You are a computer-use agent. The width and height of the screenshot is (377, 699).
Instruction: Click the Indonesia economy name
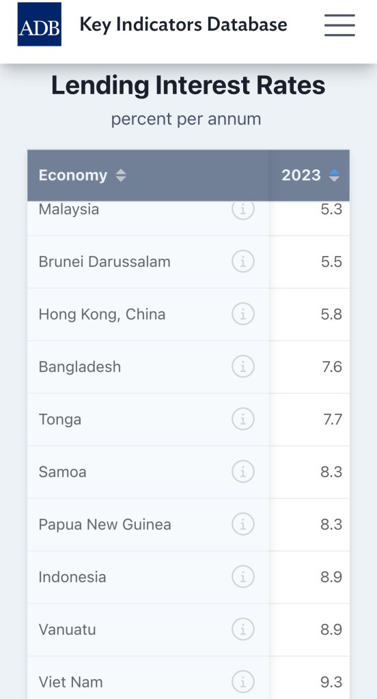tap(72, 577)
